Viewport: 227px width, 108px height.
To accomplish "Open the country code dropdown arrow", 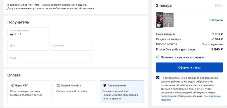I will pos(15,34).
